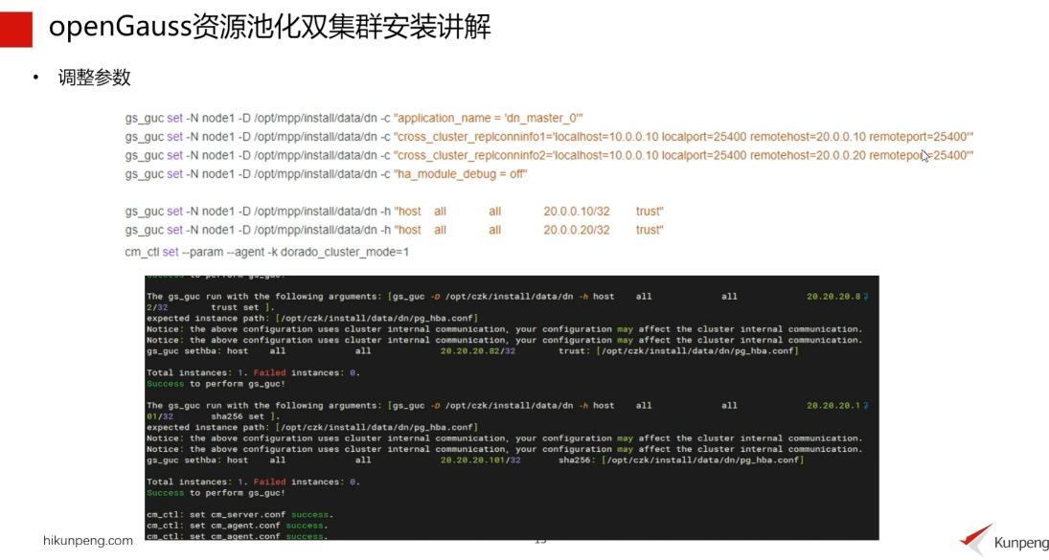This screenshot has width=1049, height=560.
Task: Click the bullet heading '调整参数'
Action: tap(94, 78)
